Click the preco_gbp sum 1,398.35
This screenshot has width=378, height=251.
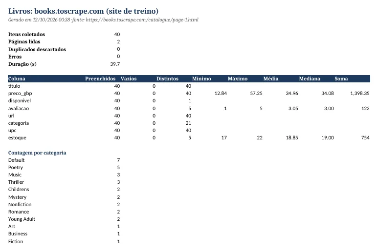coord(360,93)
